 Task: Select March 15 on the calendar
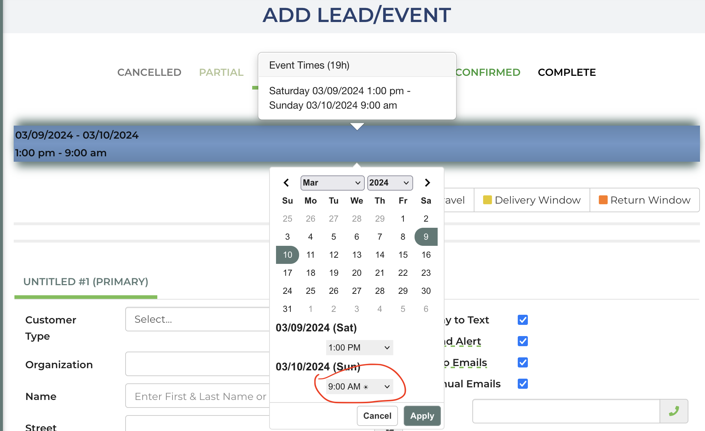point(403,255)
